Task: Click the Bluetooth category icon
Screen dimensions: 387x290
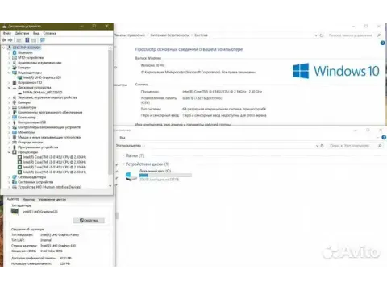Action: point(15,52)
